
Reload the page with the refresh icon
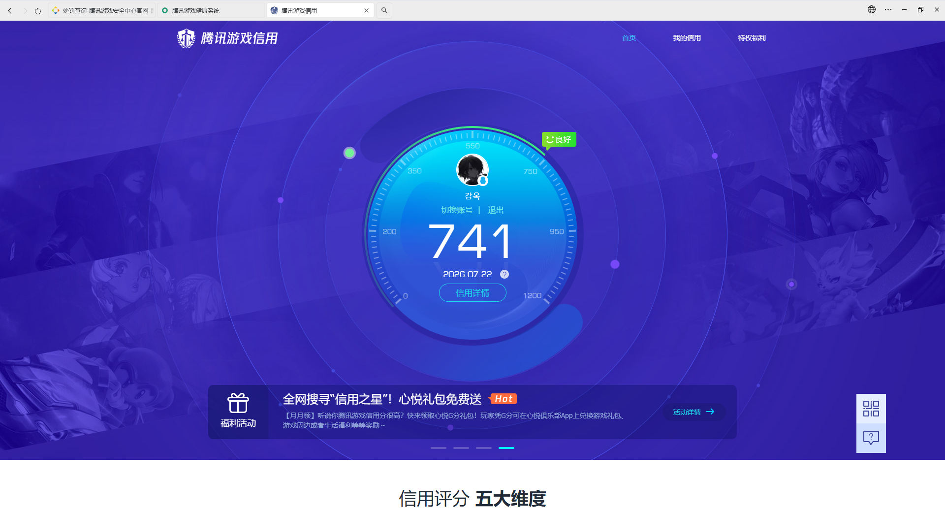coord(38,10)
